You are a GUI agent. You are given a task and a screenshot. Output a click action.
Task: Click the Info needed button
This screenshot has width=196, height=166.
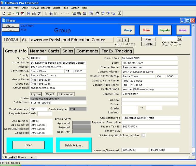pyautogui.click(x=66, y=94)
